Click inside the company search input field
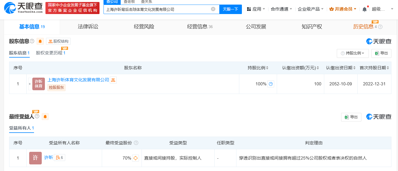The height and width of the screenshot is (171, 398). [160, 9]
